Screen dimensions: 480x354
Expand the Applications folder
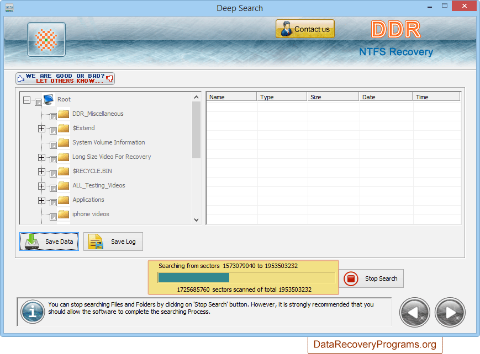[x=41, y=201]
